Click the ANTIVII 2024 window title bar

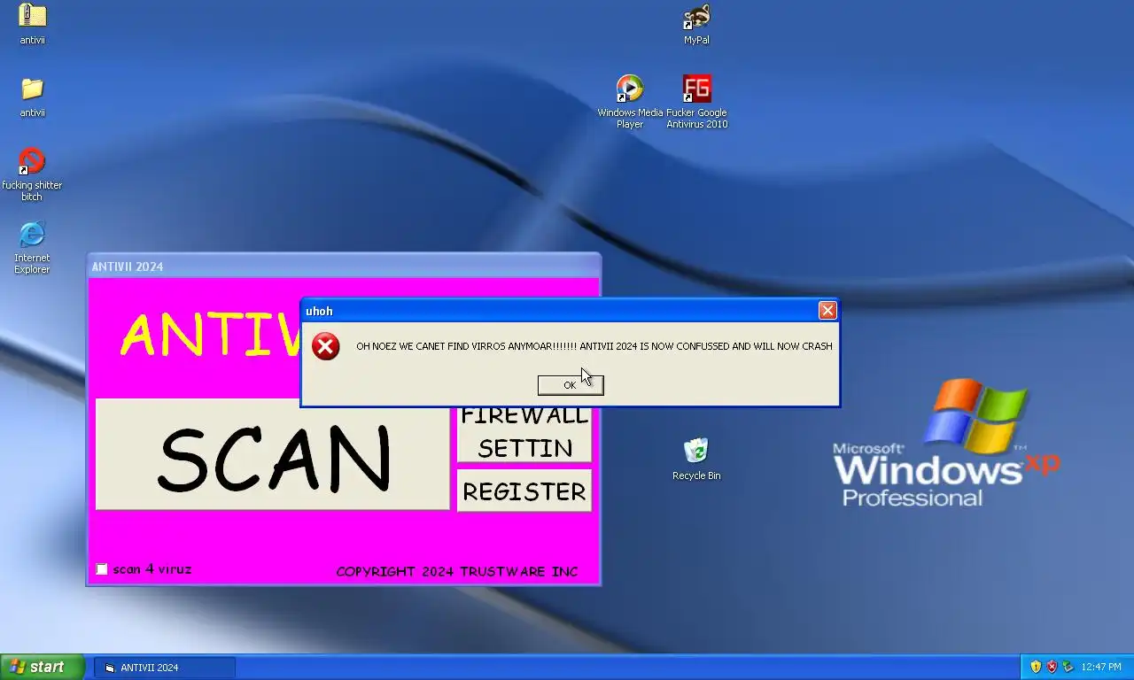coord(344,267)
